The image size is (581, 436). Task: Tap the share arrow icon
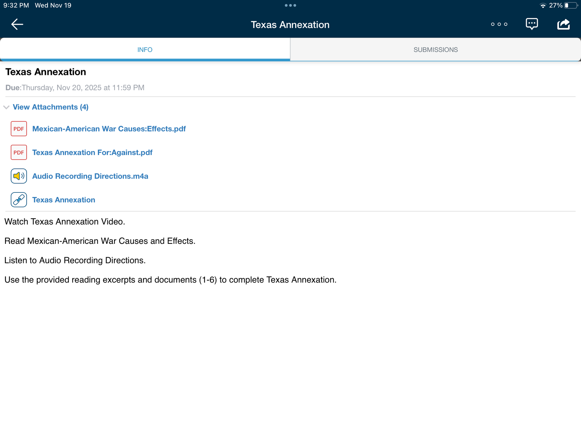coord(563,24)
